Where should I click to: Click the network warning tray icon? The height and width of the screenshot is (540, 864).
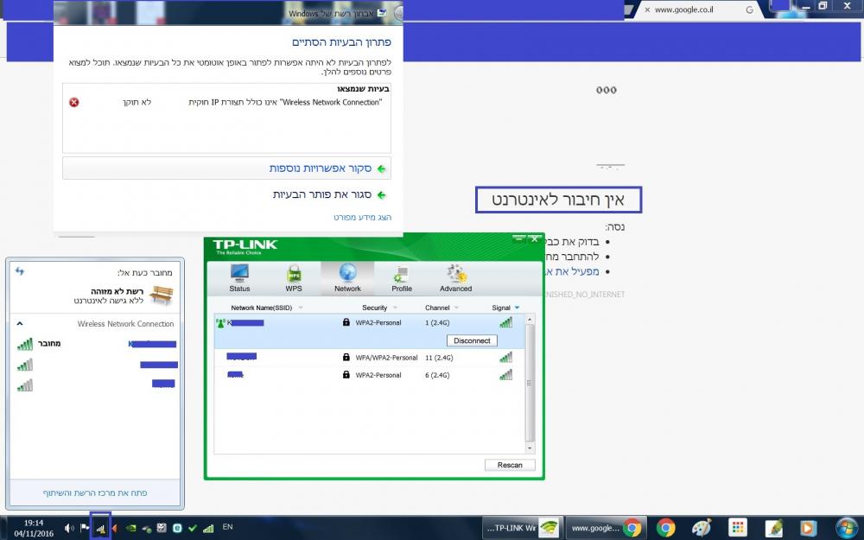point(100,529)
